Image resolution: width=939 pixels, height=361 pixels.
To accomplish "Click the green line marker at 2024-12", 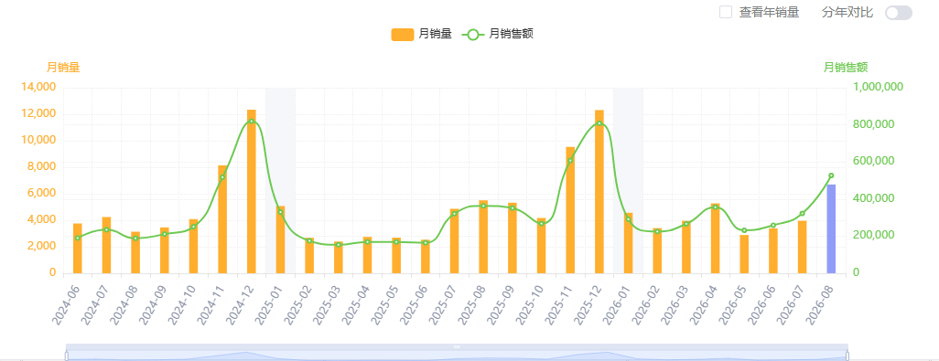I will [x=252, y=122].
